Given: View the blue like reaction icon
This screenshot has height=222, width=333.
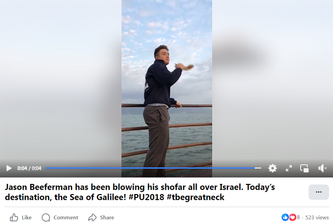Looking at the screenshot, I should (285, 217).
